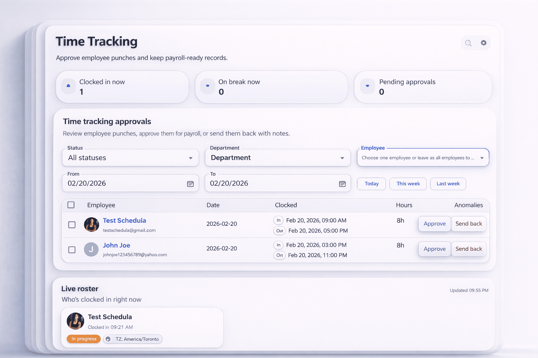Click the Hours column header
The width and height of the screenshot is (538, 358).
click(x=404, y=205)
